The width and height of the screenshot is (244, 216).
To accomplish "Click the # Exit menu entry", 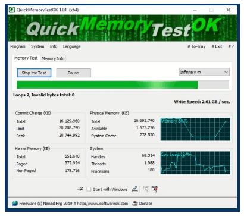I will pos(217,46).
